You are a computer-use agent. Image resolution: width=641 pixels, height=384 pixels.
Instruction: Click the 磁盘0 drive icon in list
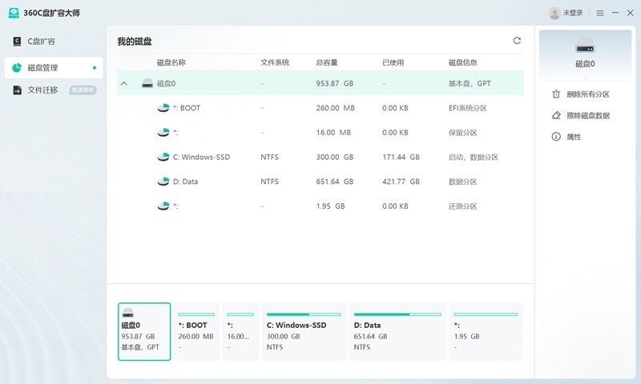(x=147, y=83)
